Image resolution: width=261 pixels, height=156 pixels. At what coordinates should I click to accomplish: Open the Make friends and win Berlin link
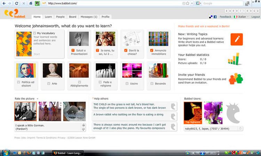[204, 26]
